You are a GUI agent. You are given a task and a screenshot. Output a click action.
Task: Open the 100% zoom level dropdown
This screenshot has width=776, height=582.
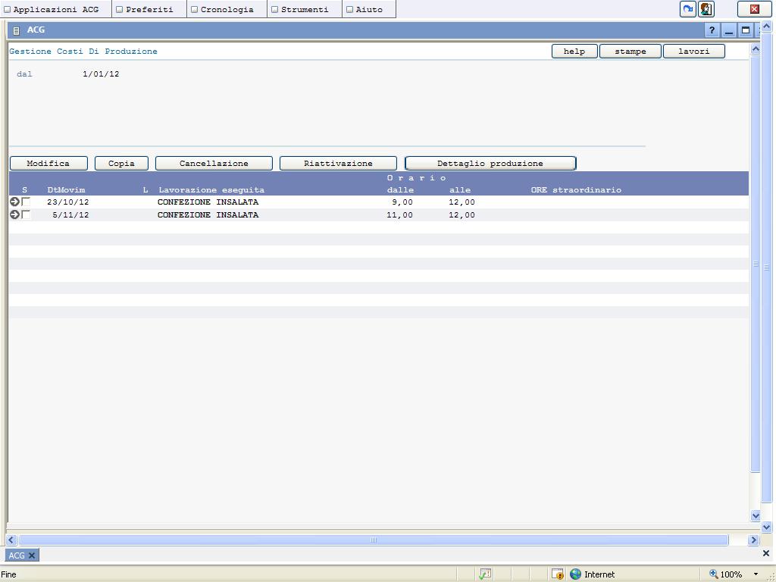point(755,574)
